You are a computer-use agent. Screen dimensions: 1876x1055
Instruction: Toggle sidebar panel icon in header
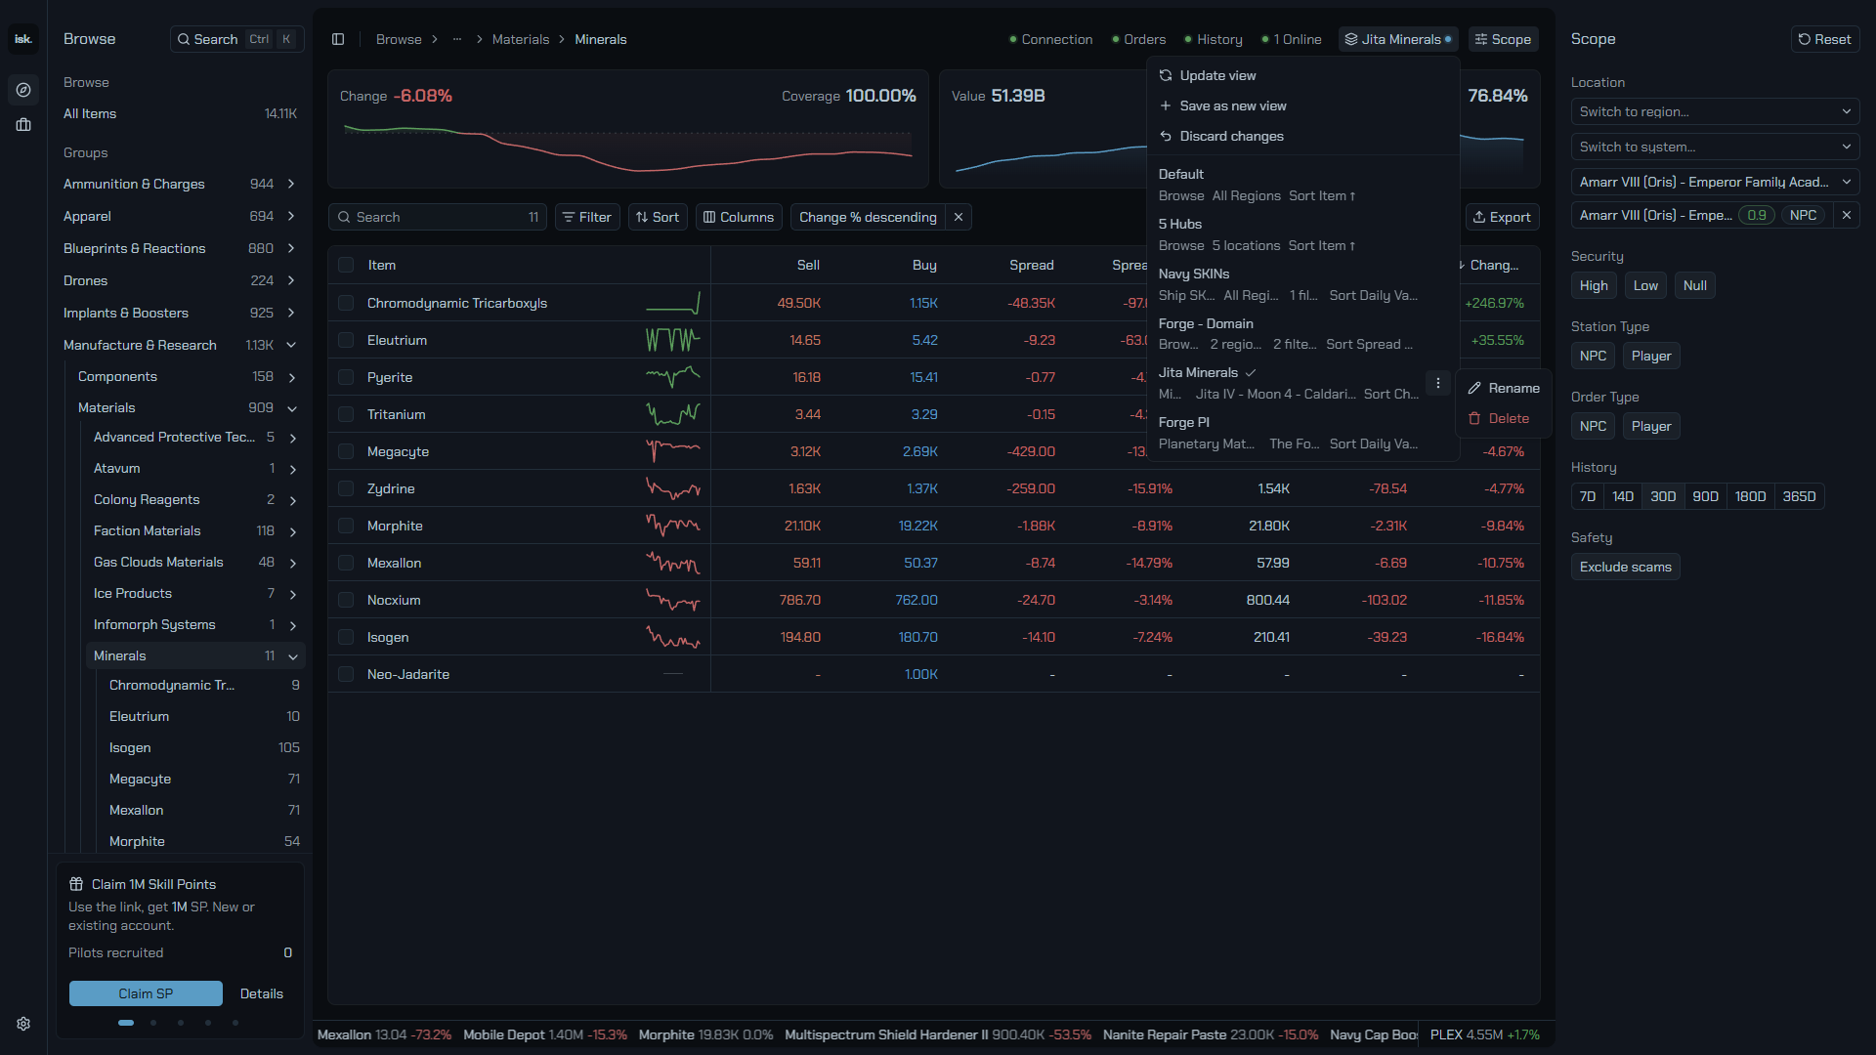tap(338, 39)
